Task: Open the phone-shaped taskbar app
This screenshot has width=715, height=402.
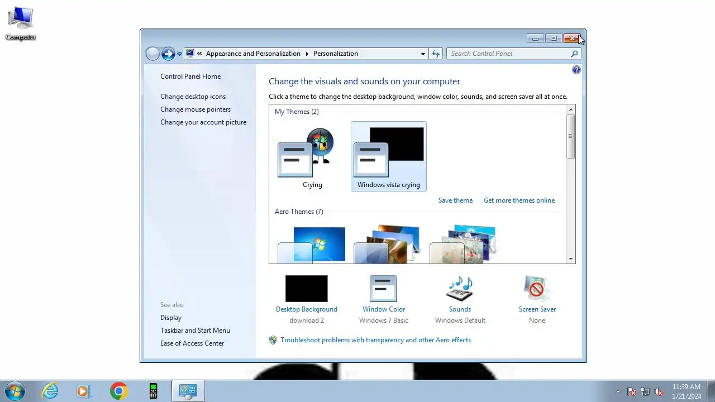Action: point(153,391)
